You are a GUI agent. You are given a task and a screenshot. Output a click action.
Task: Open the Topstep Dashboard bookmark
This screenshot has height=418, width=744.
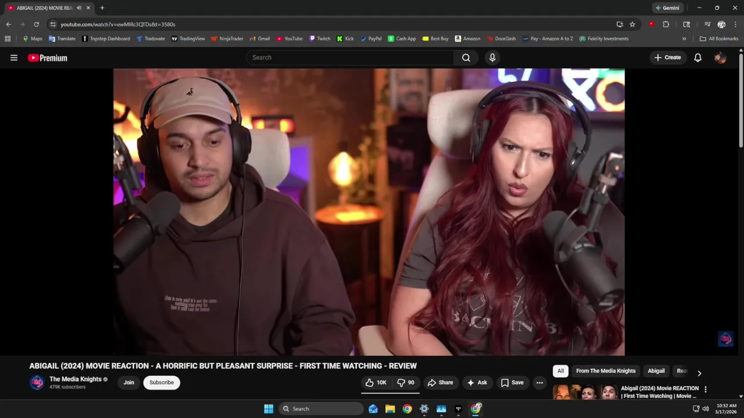coord(106,39)
